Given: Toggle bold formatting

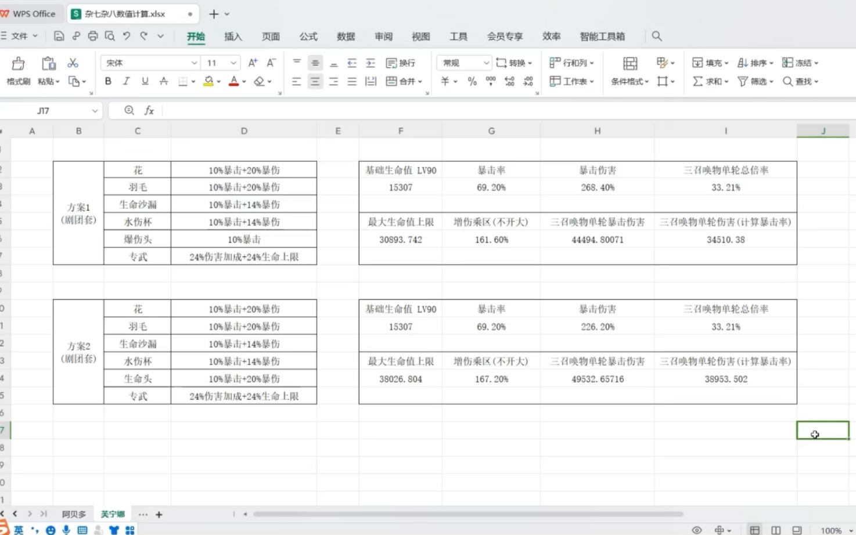Looking at the screenshot, I should click(108, 81).
